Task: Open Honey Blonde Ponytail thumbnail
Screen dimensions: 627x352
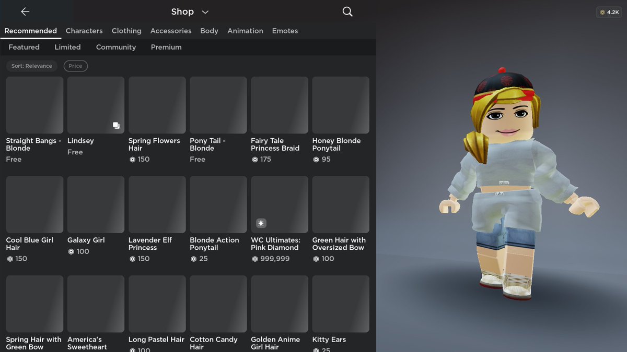Action: pyautogui.click(x=341, y=105)
